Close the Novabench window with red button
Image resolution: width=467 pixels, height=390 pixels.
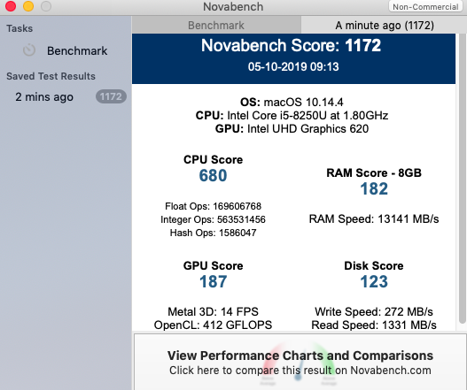point(11,6)
